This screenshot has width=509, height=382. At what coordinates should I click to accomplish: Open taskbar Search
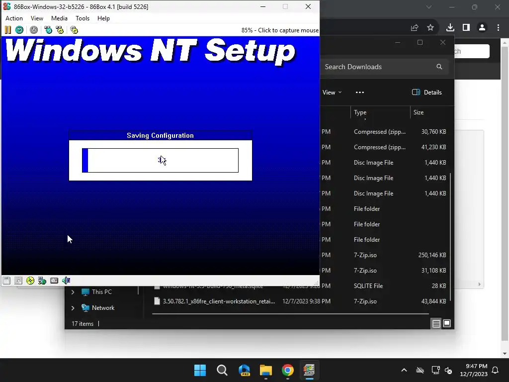point(222,370)
